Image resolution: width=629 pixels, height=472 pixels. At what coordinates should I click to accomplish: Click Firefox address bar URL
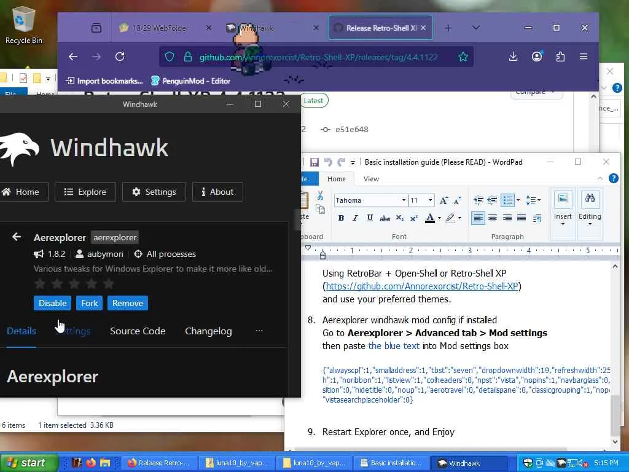point(318,57)
